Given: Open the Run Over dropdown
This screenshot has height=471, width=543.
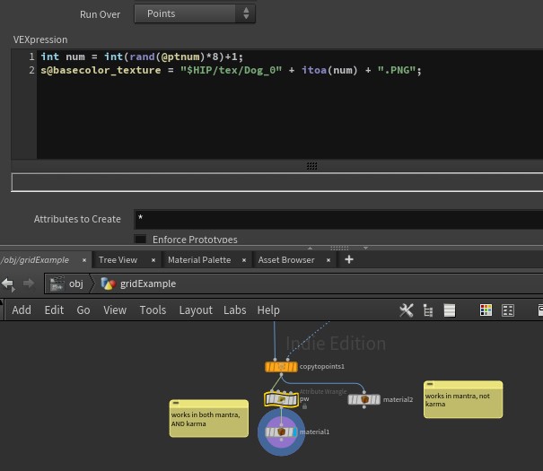Looking at the screenshot, I should pos(195,13).
